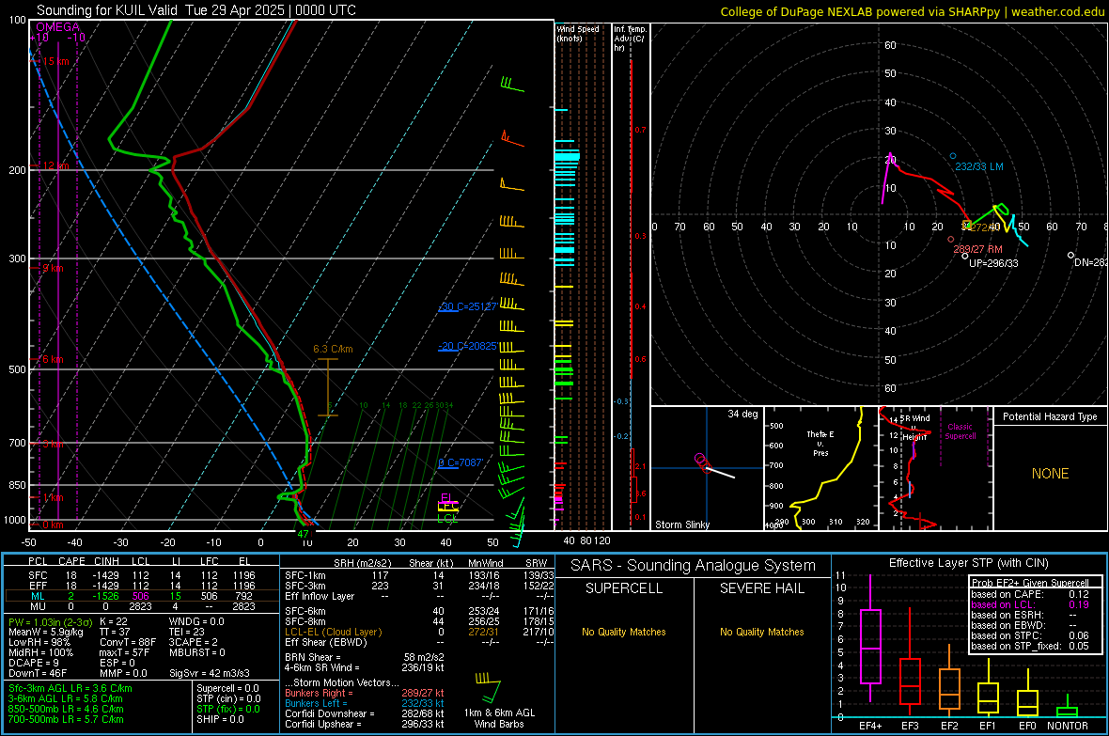
Task: Click the Corfidi Downshear row
Action: pyautogui.click(x=365, y=713)
